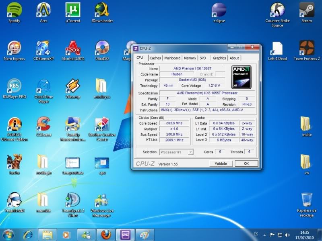Open Firefox from the taskbar
This screenshot has height=241, width=322.
[105, 235]
